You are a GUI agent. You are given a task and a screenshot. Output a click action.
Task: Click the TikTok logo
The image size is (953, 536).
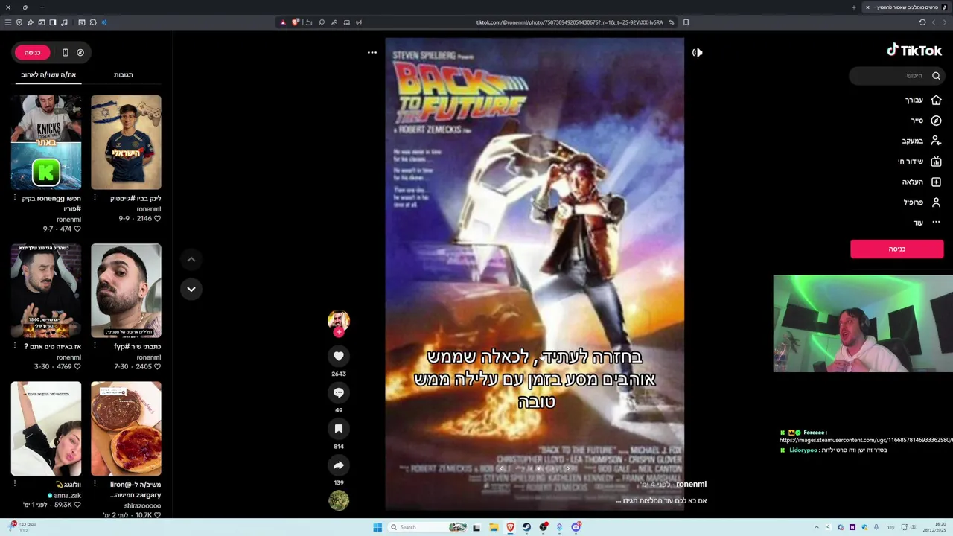[x=914, y=51]
